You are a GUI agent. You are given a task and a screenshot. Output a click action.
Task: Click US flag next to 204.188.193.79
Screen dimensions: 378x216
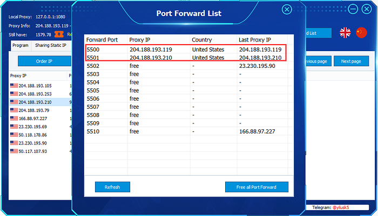(x=14, y=110)
